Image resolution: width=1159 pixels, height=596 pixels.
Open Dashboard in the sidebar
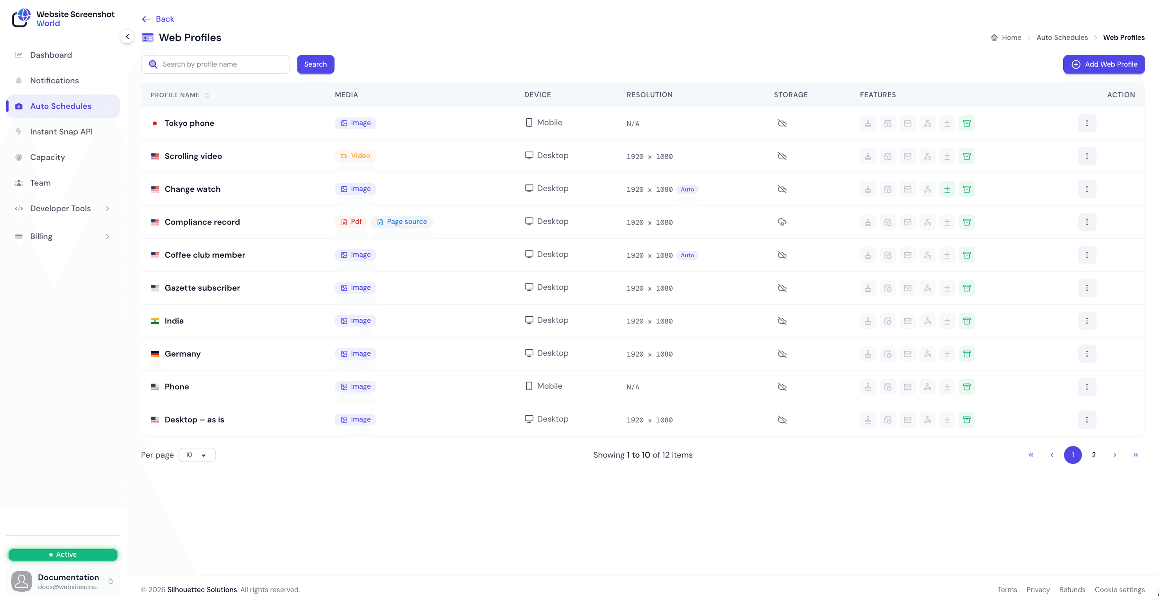point(63,55)
